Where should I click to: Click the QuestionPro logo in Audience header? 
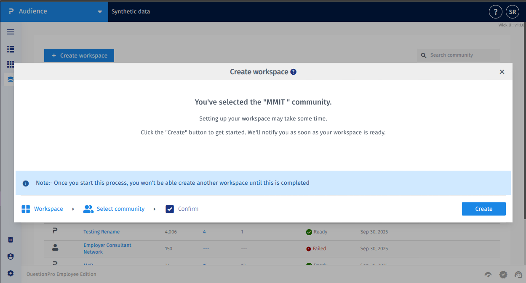click(x=11, y=11)
